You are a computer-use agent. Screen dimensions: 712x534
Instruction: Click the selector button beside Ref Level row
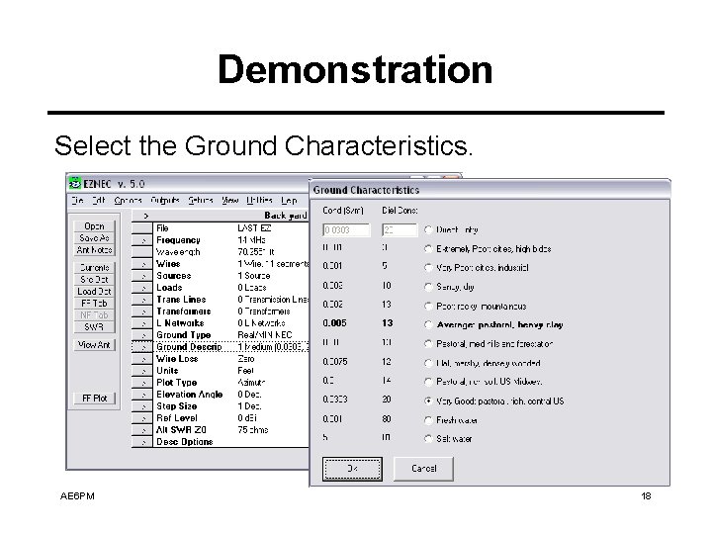point(142,417)
